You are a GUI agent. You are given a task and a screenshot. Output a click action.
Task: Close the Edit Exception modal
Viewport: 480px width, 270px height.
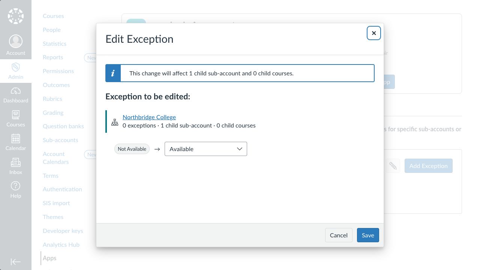pyautogui.click(x=374, y=33)
